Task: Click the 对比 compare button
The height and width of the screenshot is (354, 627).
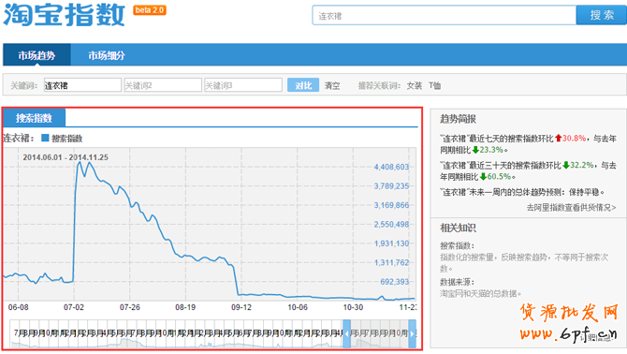Action: [303, 85]
